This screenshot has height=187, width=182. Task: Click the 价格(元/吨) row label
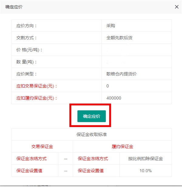tap(29, 50)
